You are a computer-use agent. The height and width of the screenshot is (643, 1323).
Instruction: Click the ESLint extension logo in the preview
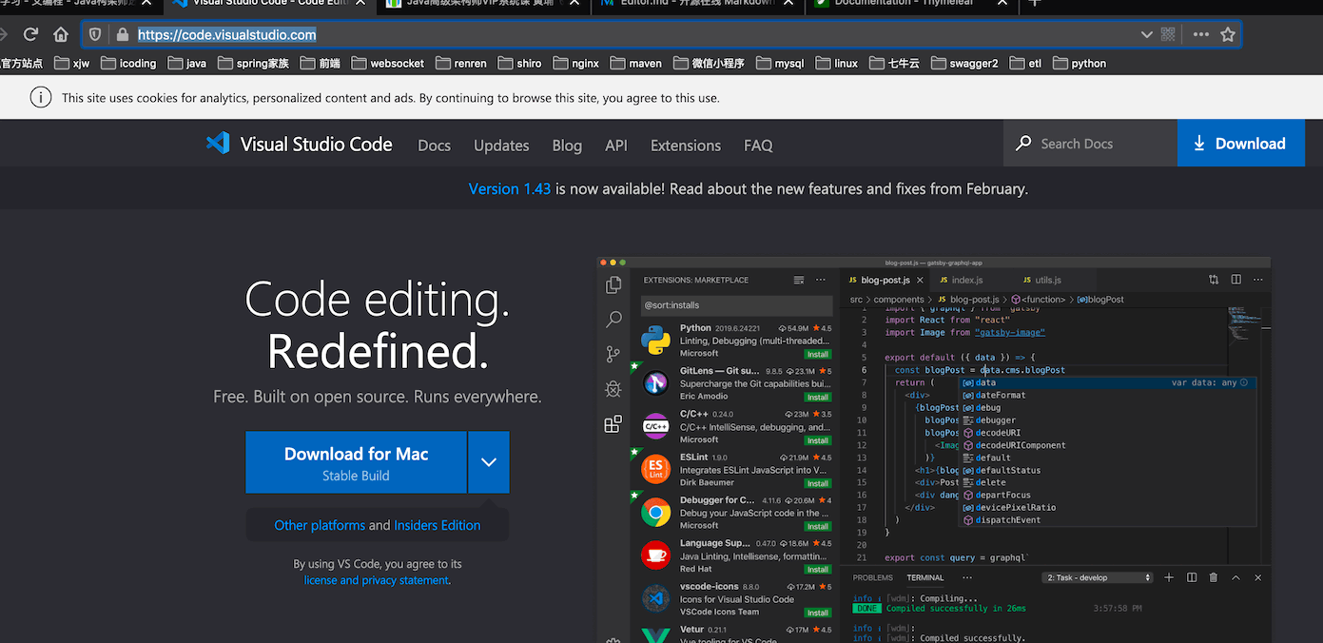click(x=655, y=469)
